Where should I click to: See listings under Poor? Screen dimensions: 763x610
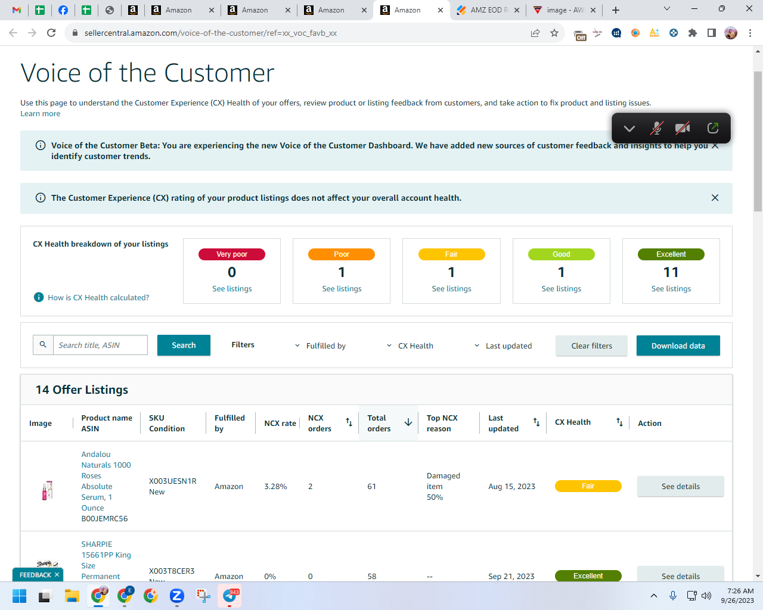point(342,289)
